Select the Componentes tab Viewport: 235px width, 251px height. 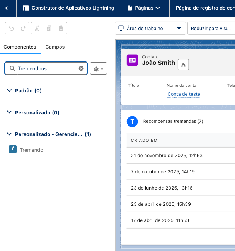click(x=20, y=47)
